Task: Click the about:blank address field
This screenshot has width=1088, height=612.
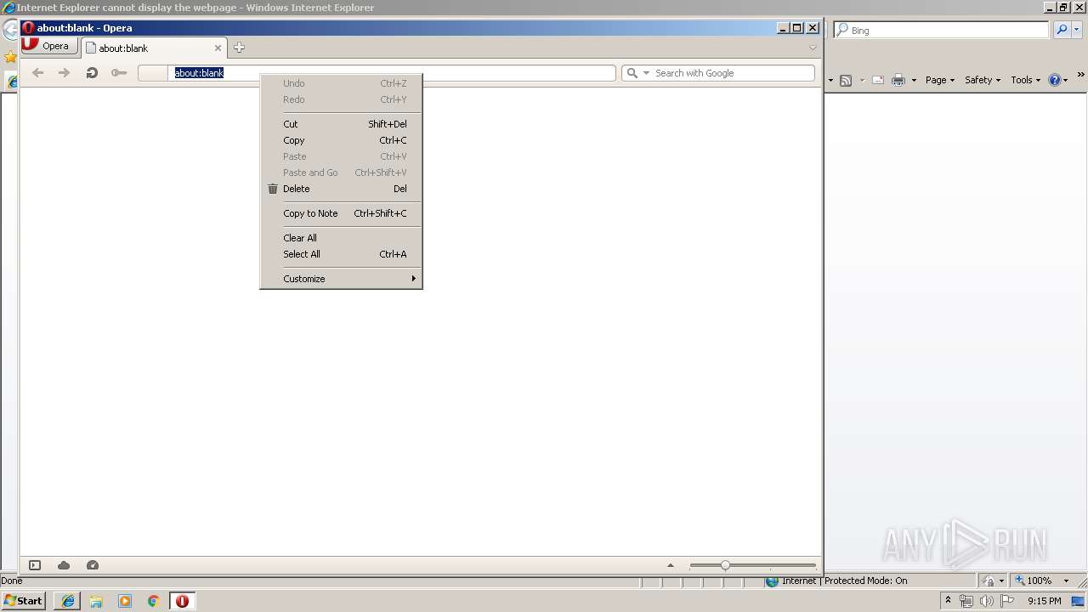Action: point(377,73)
